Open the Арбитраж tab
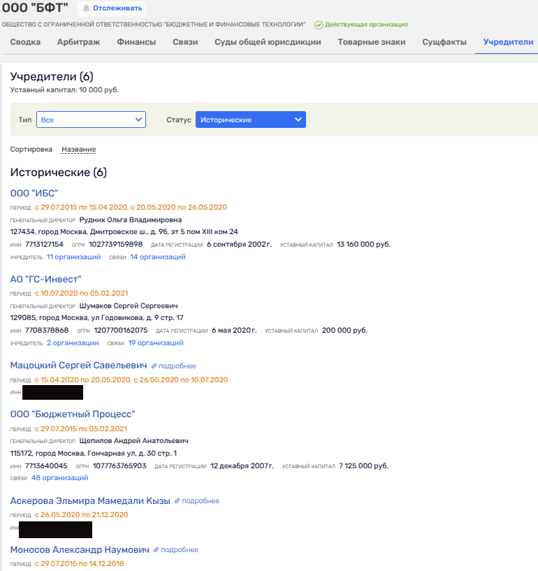 point(78,42)
